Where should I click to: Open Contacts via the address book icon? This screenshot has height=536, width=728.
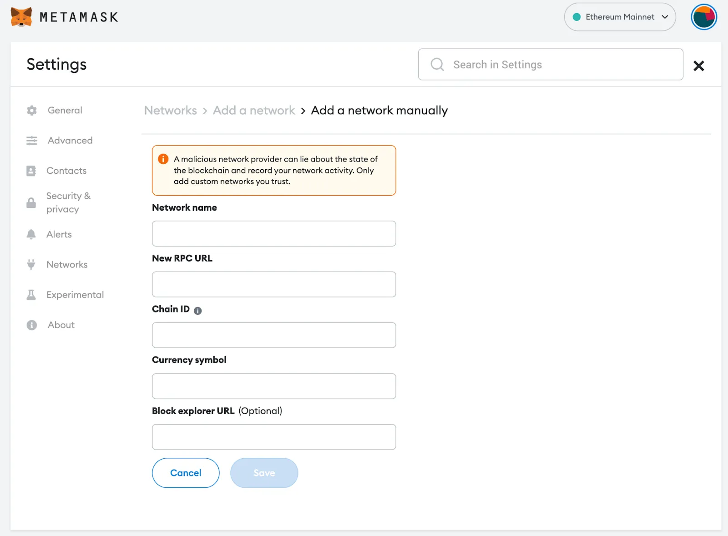pyautogui.click(x=31, y=171)
